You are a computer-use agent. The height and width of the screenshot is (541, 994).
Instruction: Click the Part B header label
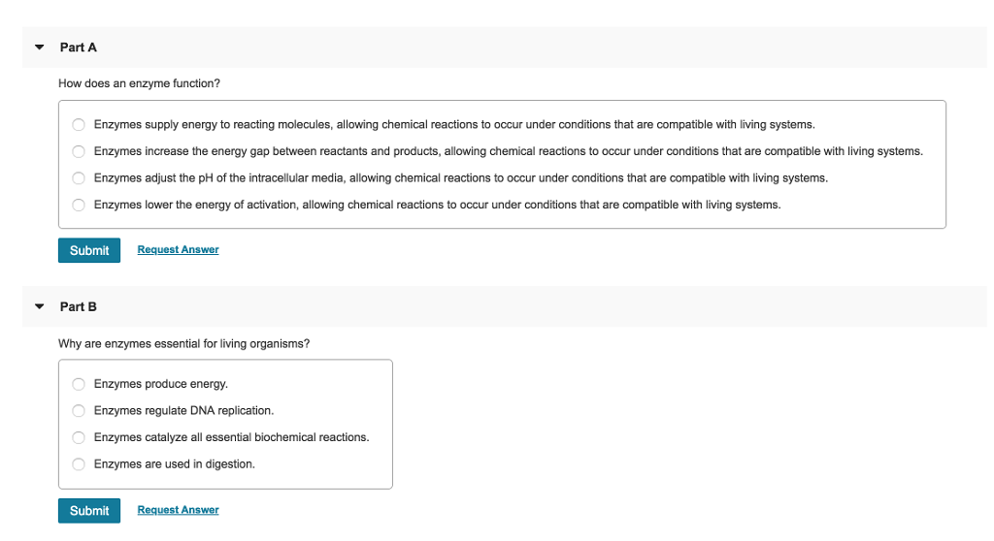pos(79,306)
